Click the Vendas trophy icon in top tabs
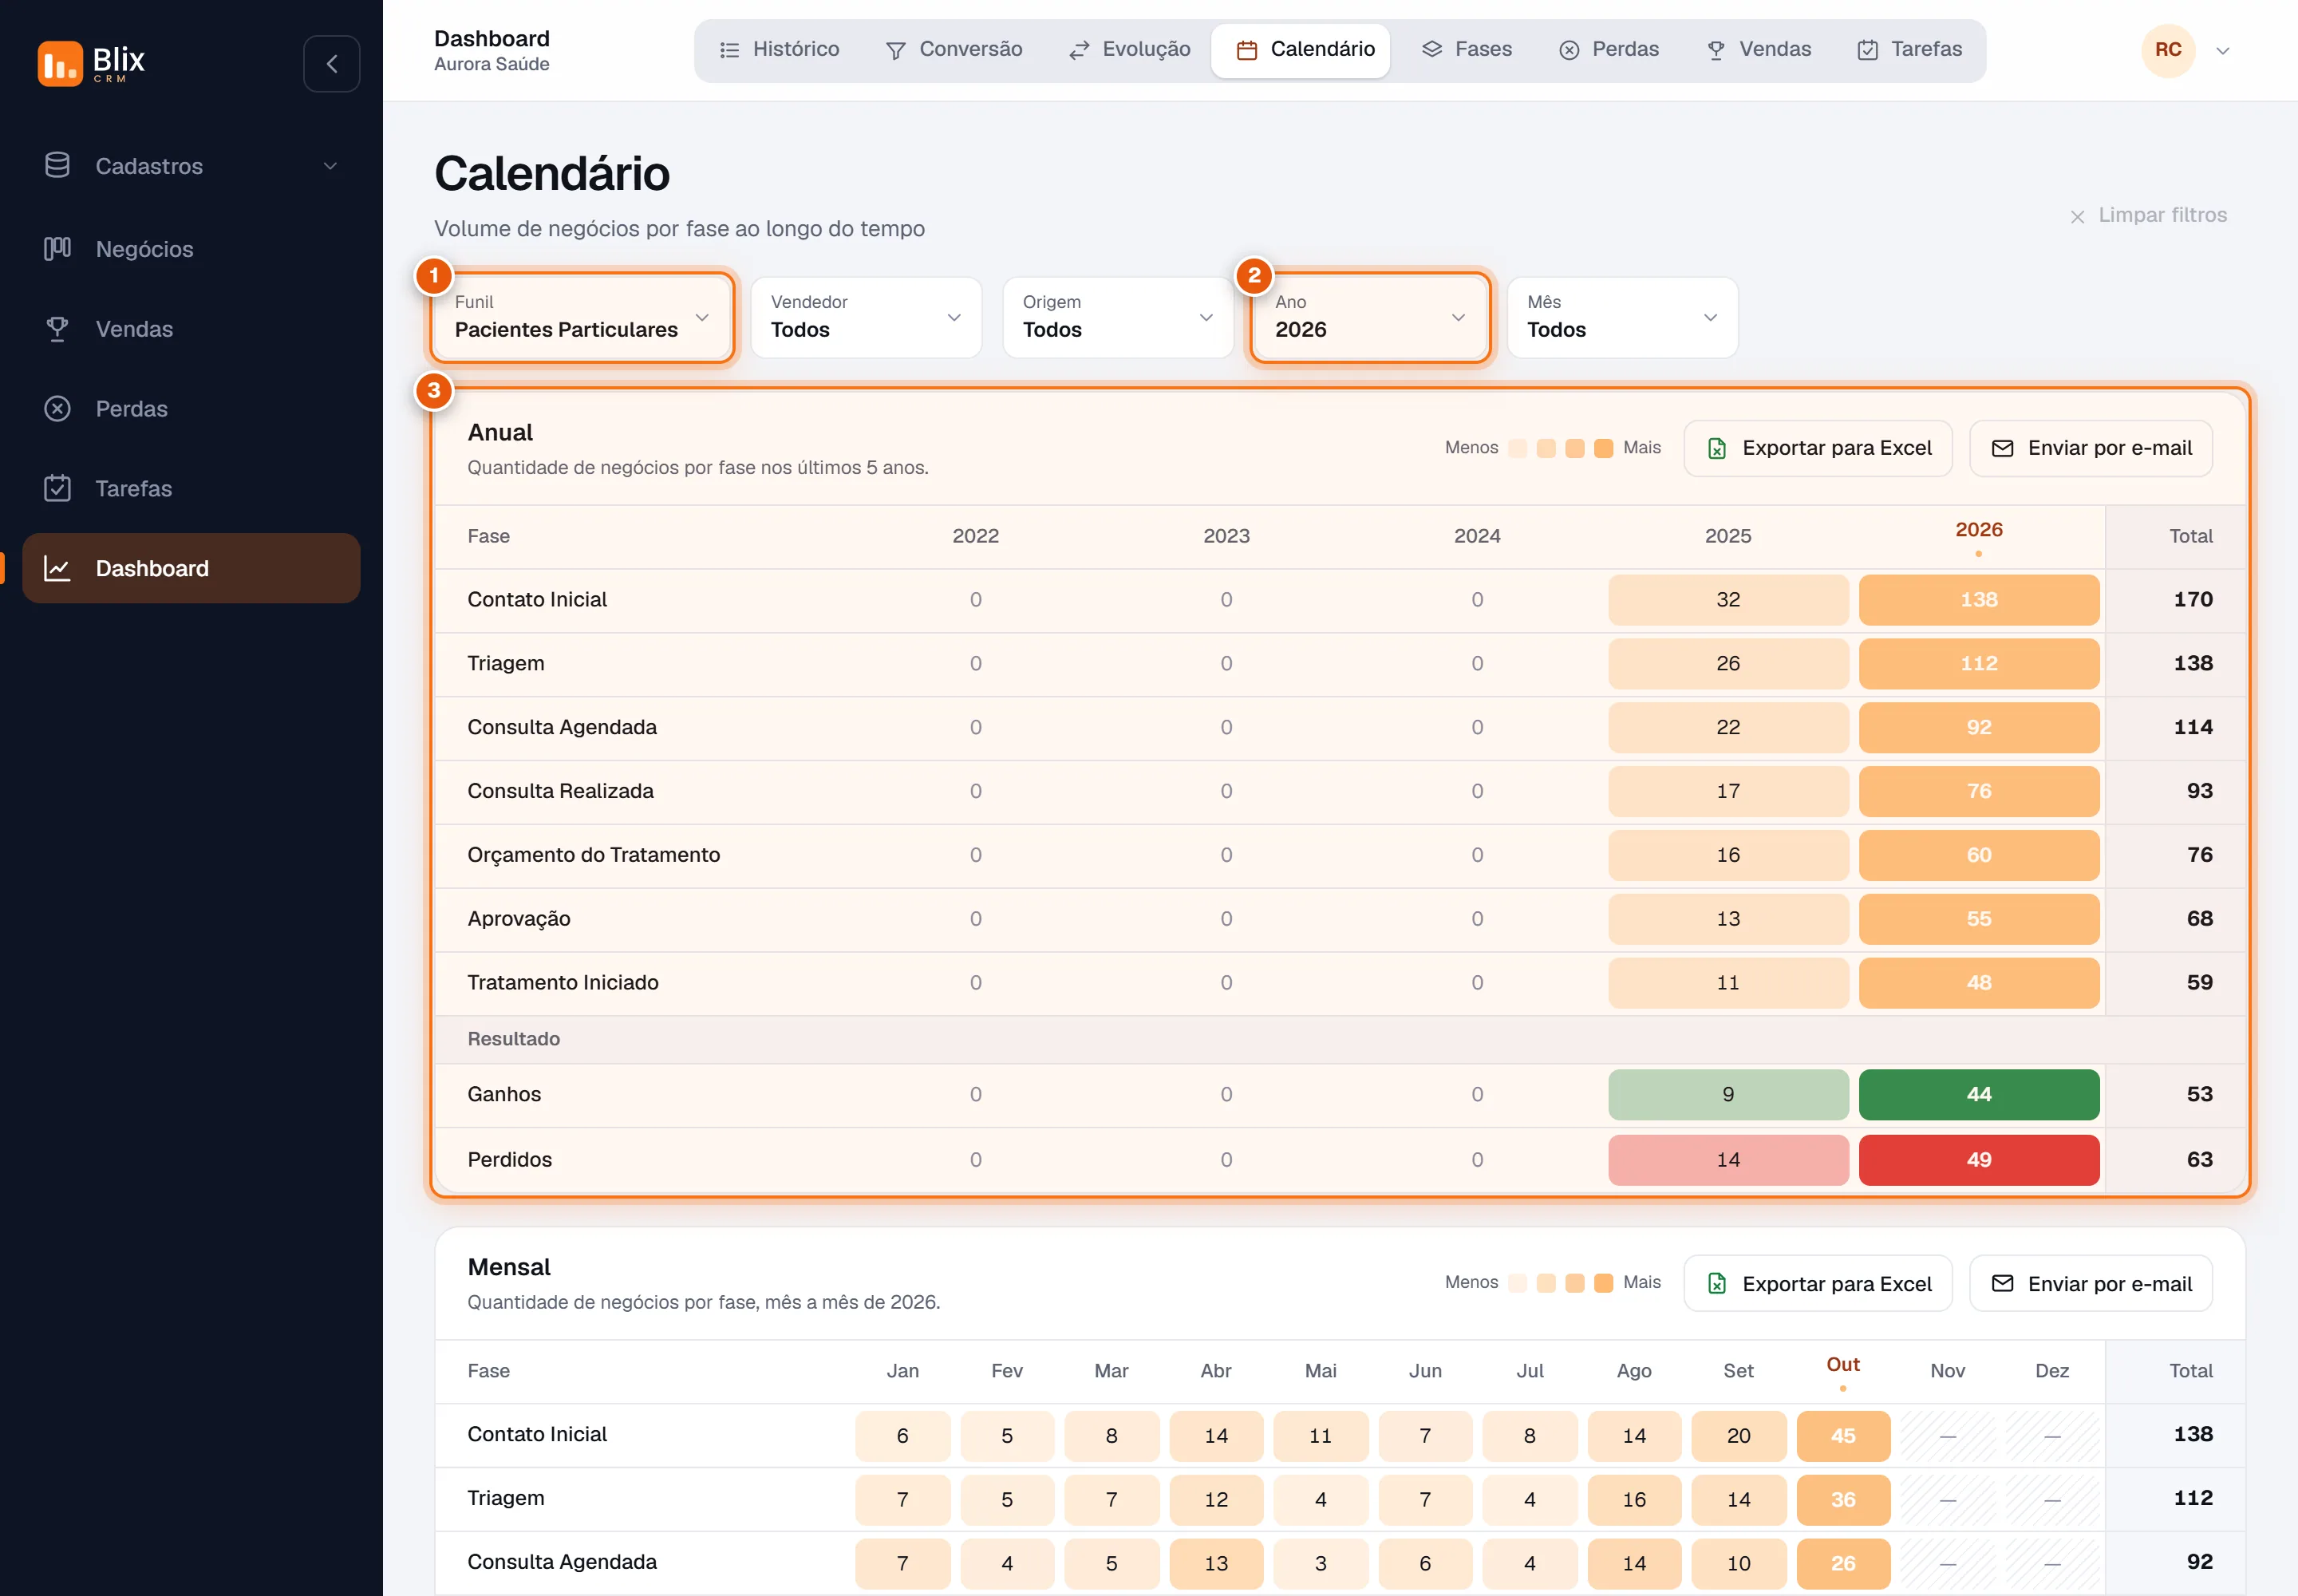 pos(1716,50)
